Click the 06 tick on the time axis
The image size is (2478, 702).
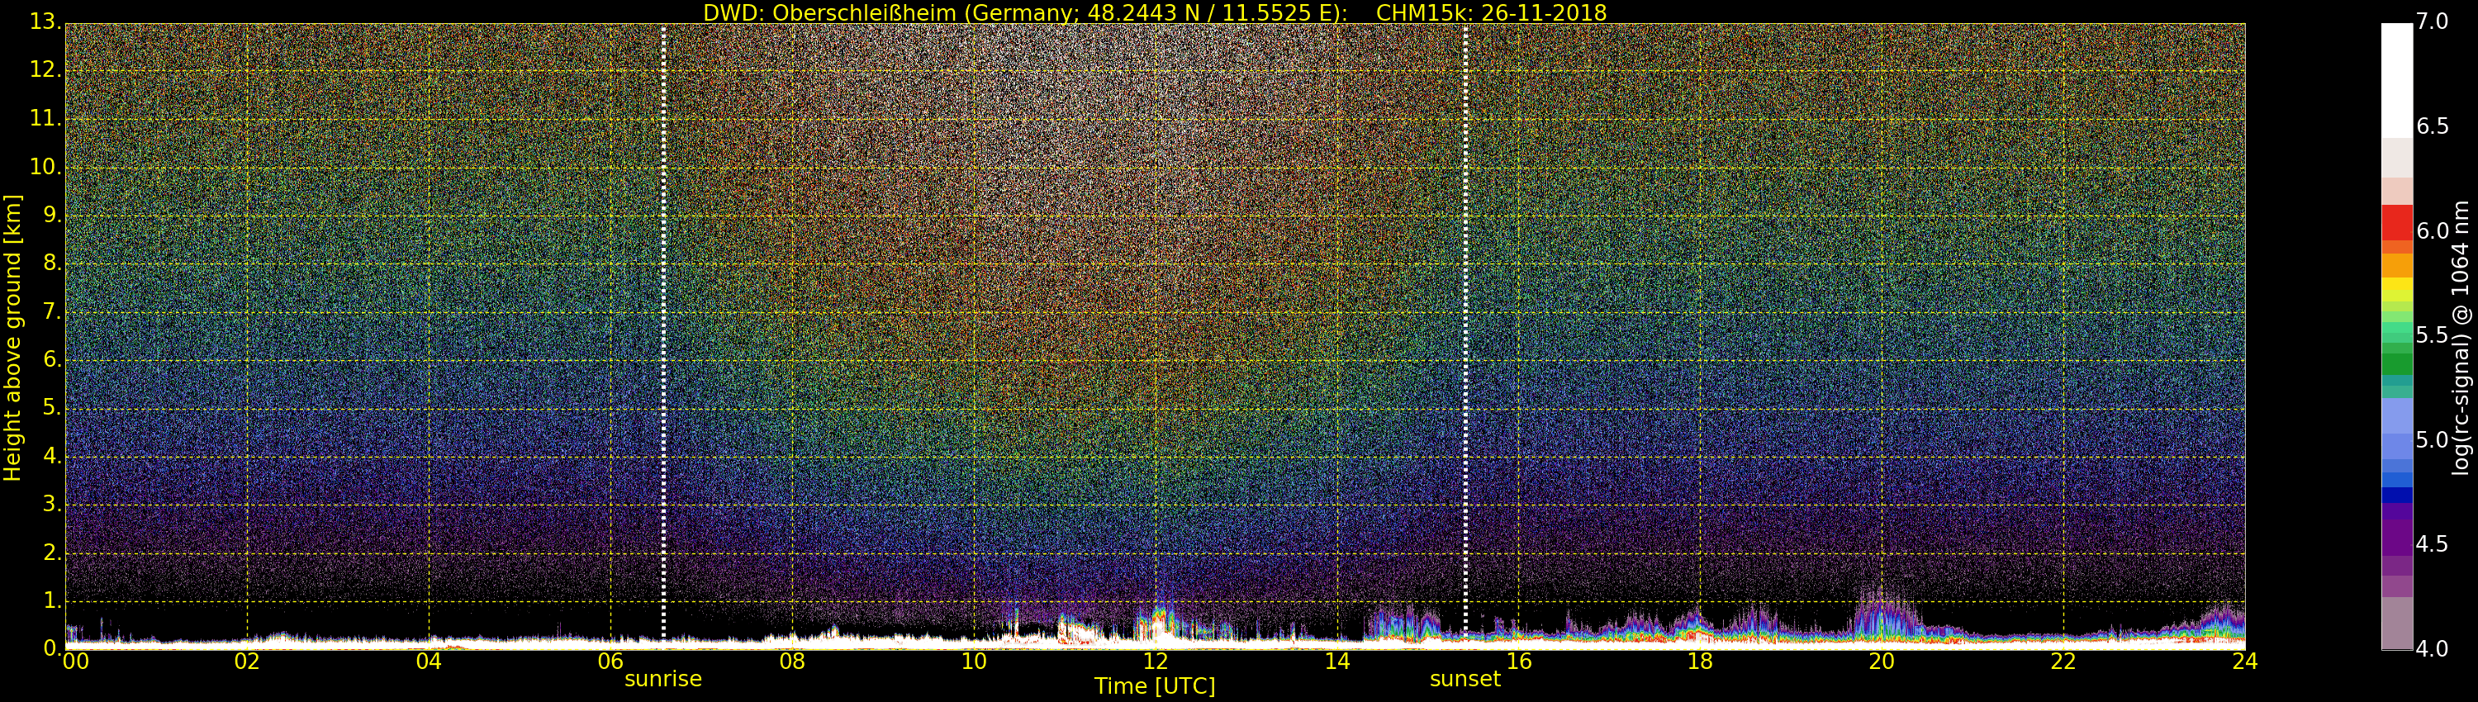611,662
